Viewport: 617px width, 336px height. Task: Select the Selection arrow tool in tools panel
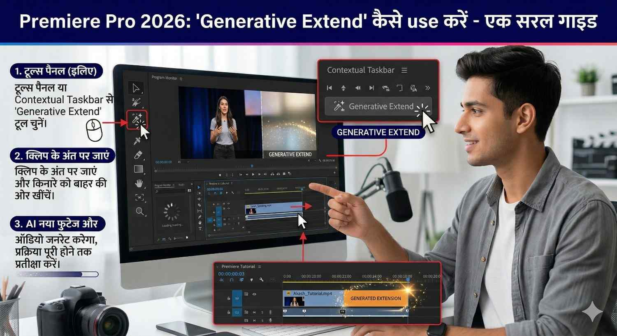[x=136, y=87]
